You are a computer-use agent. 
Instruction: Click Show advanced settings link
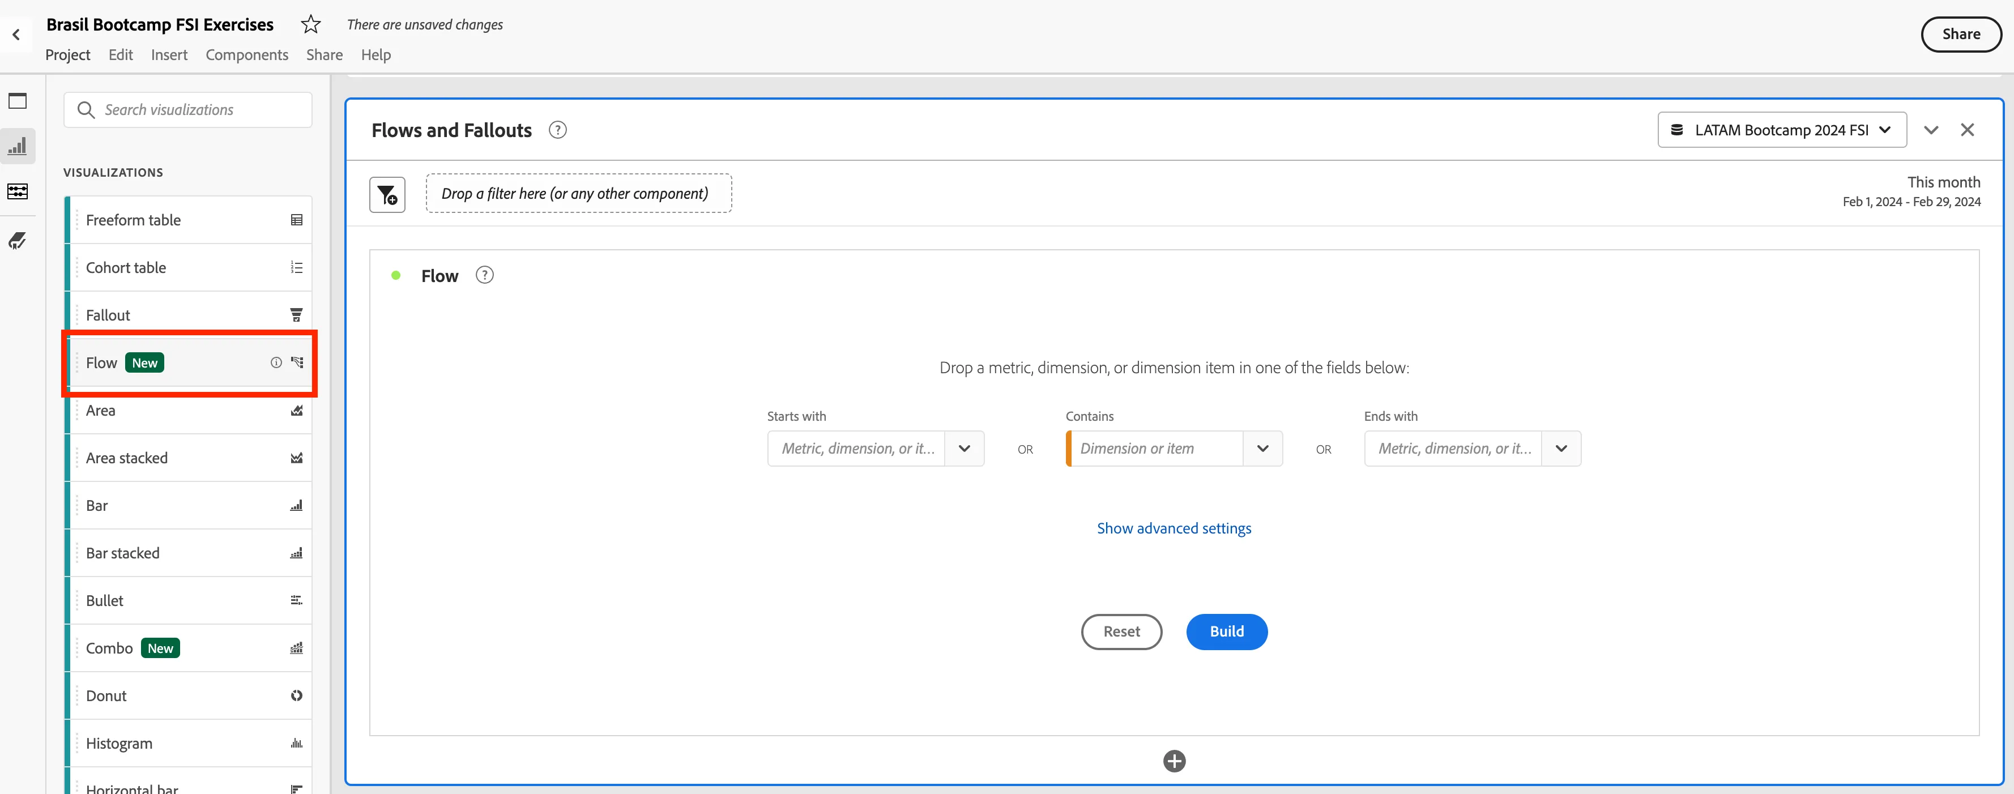1174,528
